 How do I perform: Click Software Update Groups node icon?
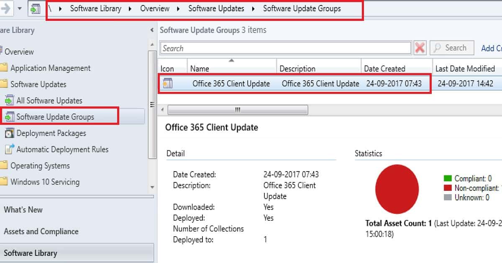pyautogui.click(x=9, y=117)
